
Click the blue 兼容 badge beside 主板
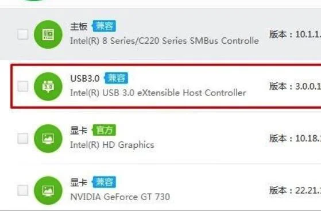click(x=104, y=26)
